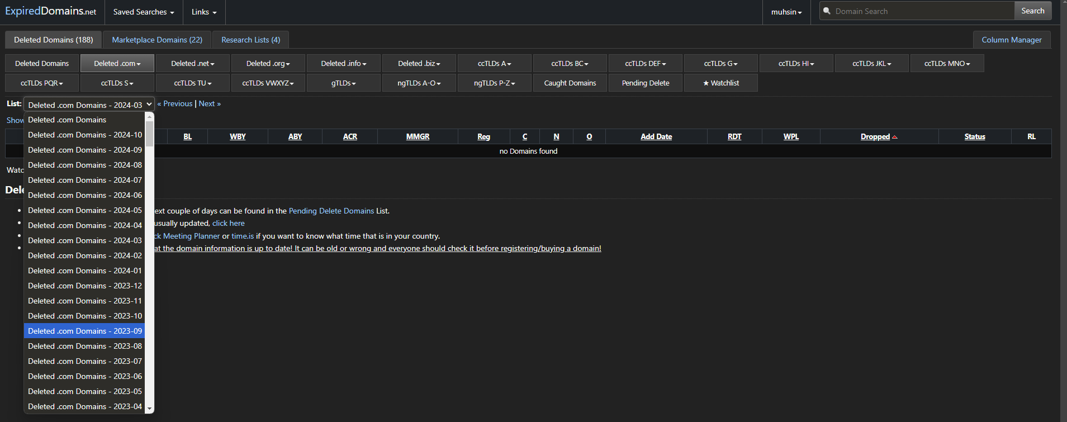Expand the ccTLDs HI dropdown

coord(796,63)
